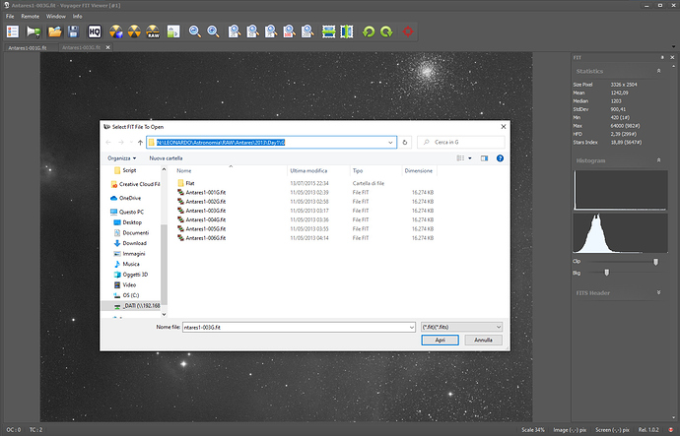Open tab list dropdown at tab bar end
Viewport: 680px width, 436px height.
(x=673, y=47)
